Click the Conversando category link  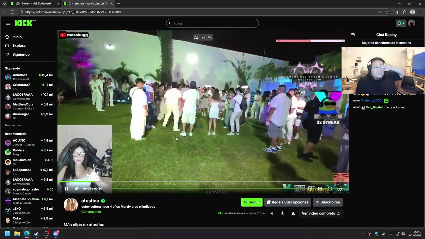(91, 212)
